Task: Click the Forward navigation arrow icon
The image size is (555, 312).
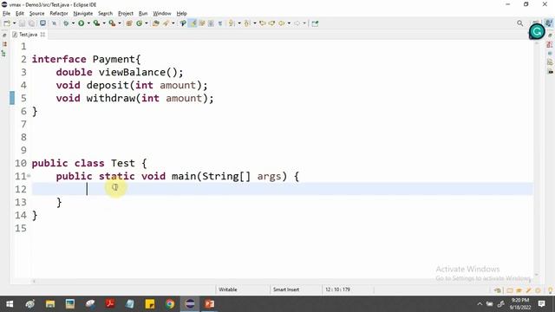Action: tap(297, 23)
